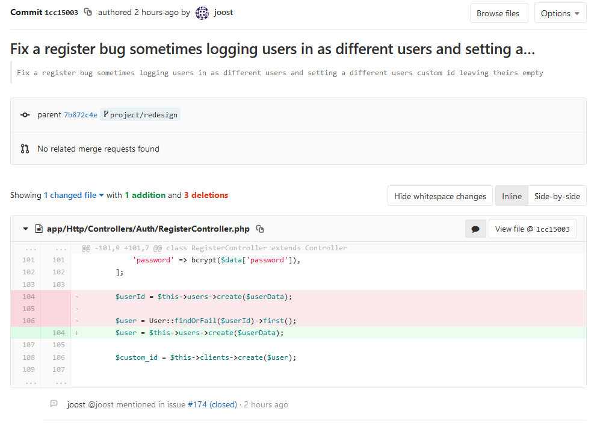Hide whitespace changes in diff
The image size is (609, 423).
(440, 196)
